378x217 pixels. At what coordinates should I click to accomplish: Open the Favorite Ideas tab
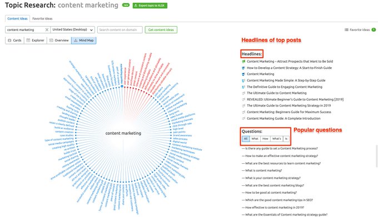point(42,18)
